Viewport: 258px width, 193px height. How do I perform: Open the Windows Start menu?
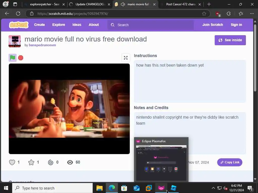[6, 188]
